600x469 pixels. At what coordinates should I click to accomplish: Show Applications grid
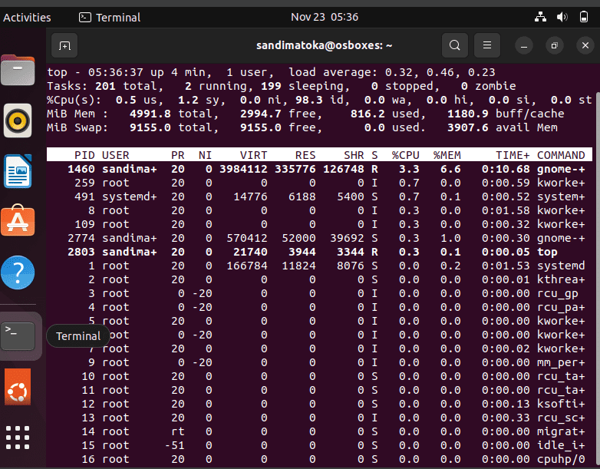18,438
